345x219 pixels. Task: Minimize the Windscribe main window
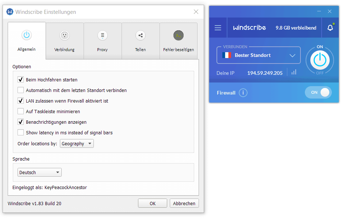pos(319,11)
